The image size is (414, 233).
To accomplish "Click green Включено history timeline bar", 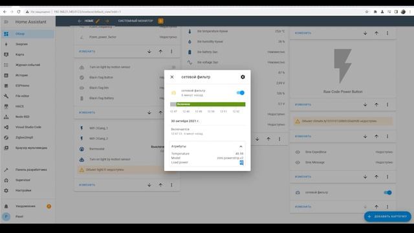I will (211, 104).
